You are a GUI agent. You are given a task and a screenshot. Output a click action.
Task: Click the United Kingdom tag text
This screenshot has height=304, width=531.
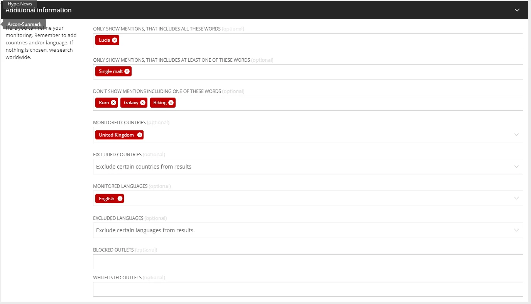point(116,135)
